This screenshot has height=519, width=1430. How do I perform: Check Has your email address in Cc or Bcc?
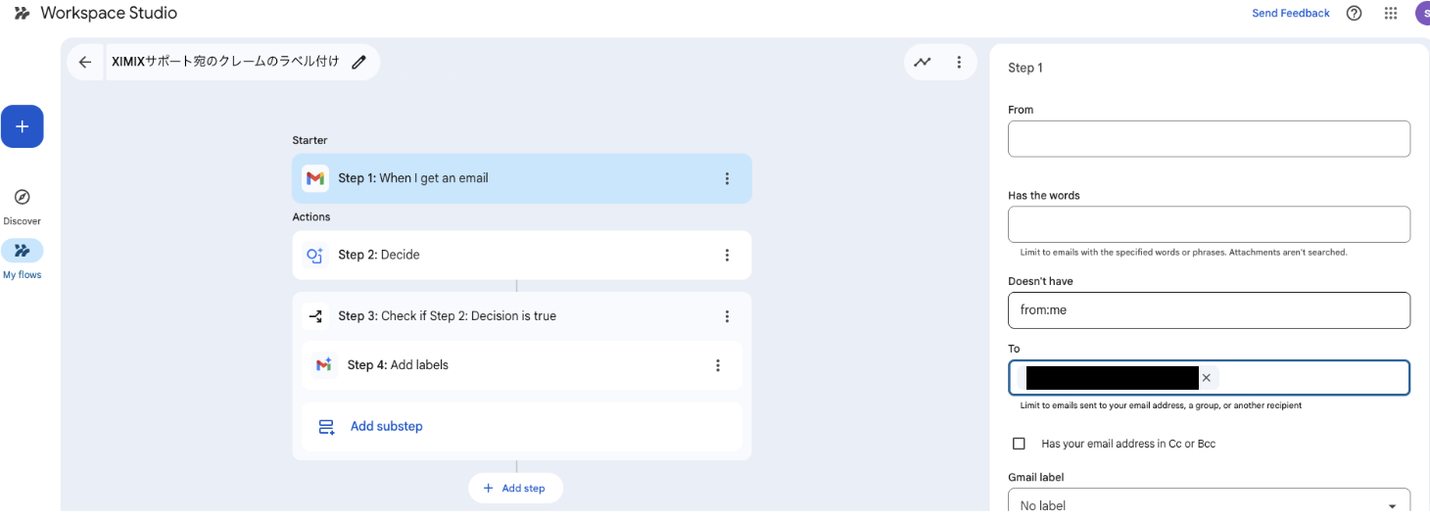click(x=1019, y=444)
